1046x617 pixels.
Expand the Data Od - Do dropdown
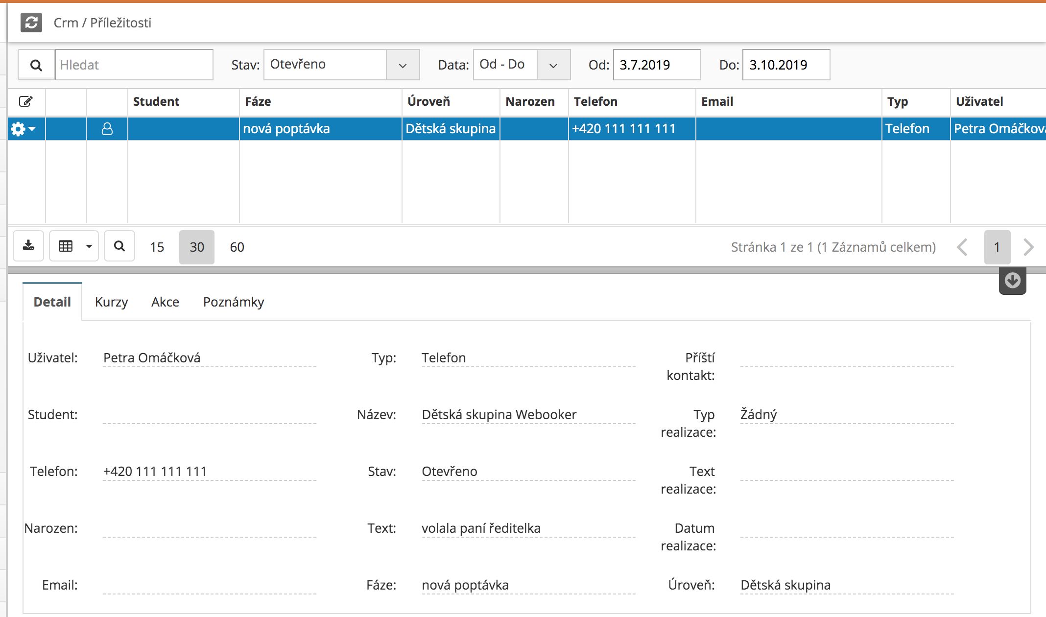tap(553, 65)
